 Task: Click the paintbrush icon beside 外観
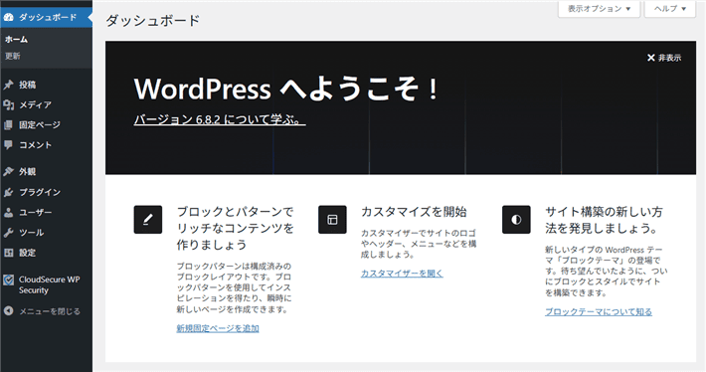[9, 172]
